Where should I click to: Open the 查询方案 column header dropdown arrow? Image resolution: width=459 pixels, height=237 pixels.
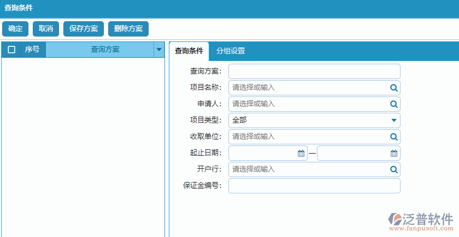pyautogui.click(x=159, y=50)
